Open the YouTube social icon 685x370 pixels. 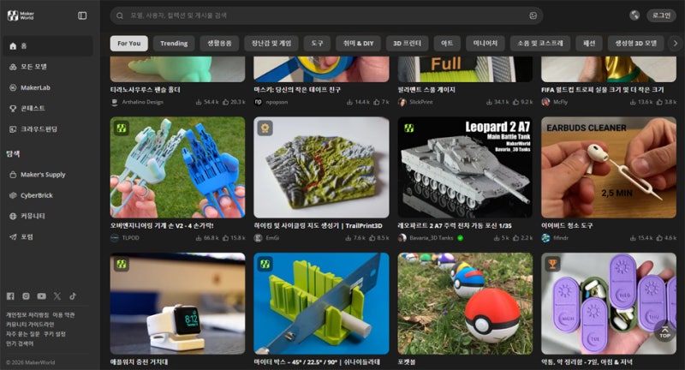coord(41,296)
